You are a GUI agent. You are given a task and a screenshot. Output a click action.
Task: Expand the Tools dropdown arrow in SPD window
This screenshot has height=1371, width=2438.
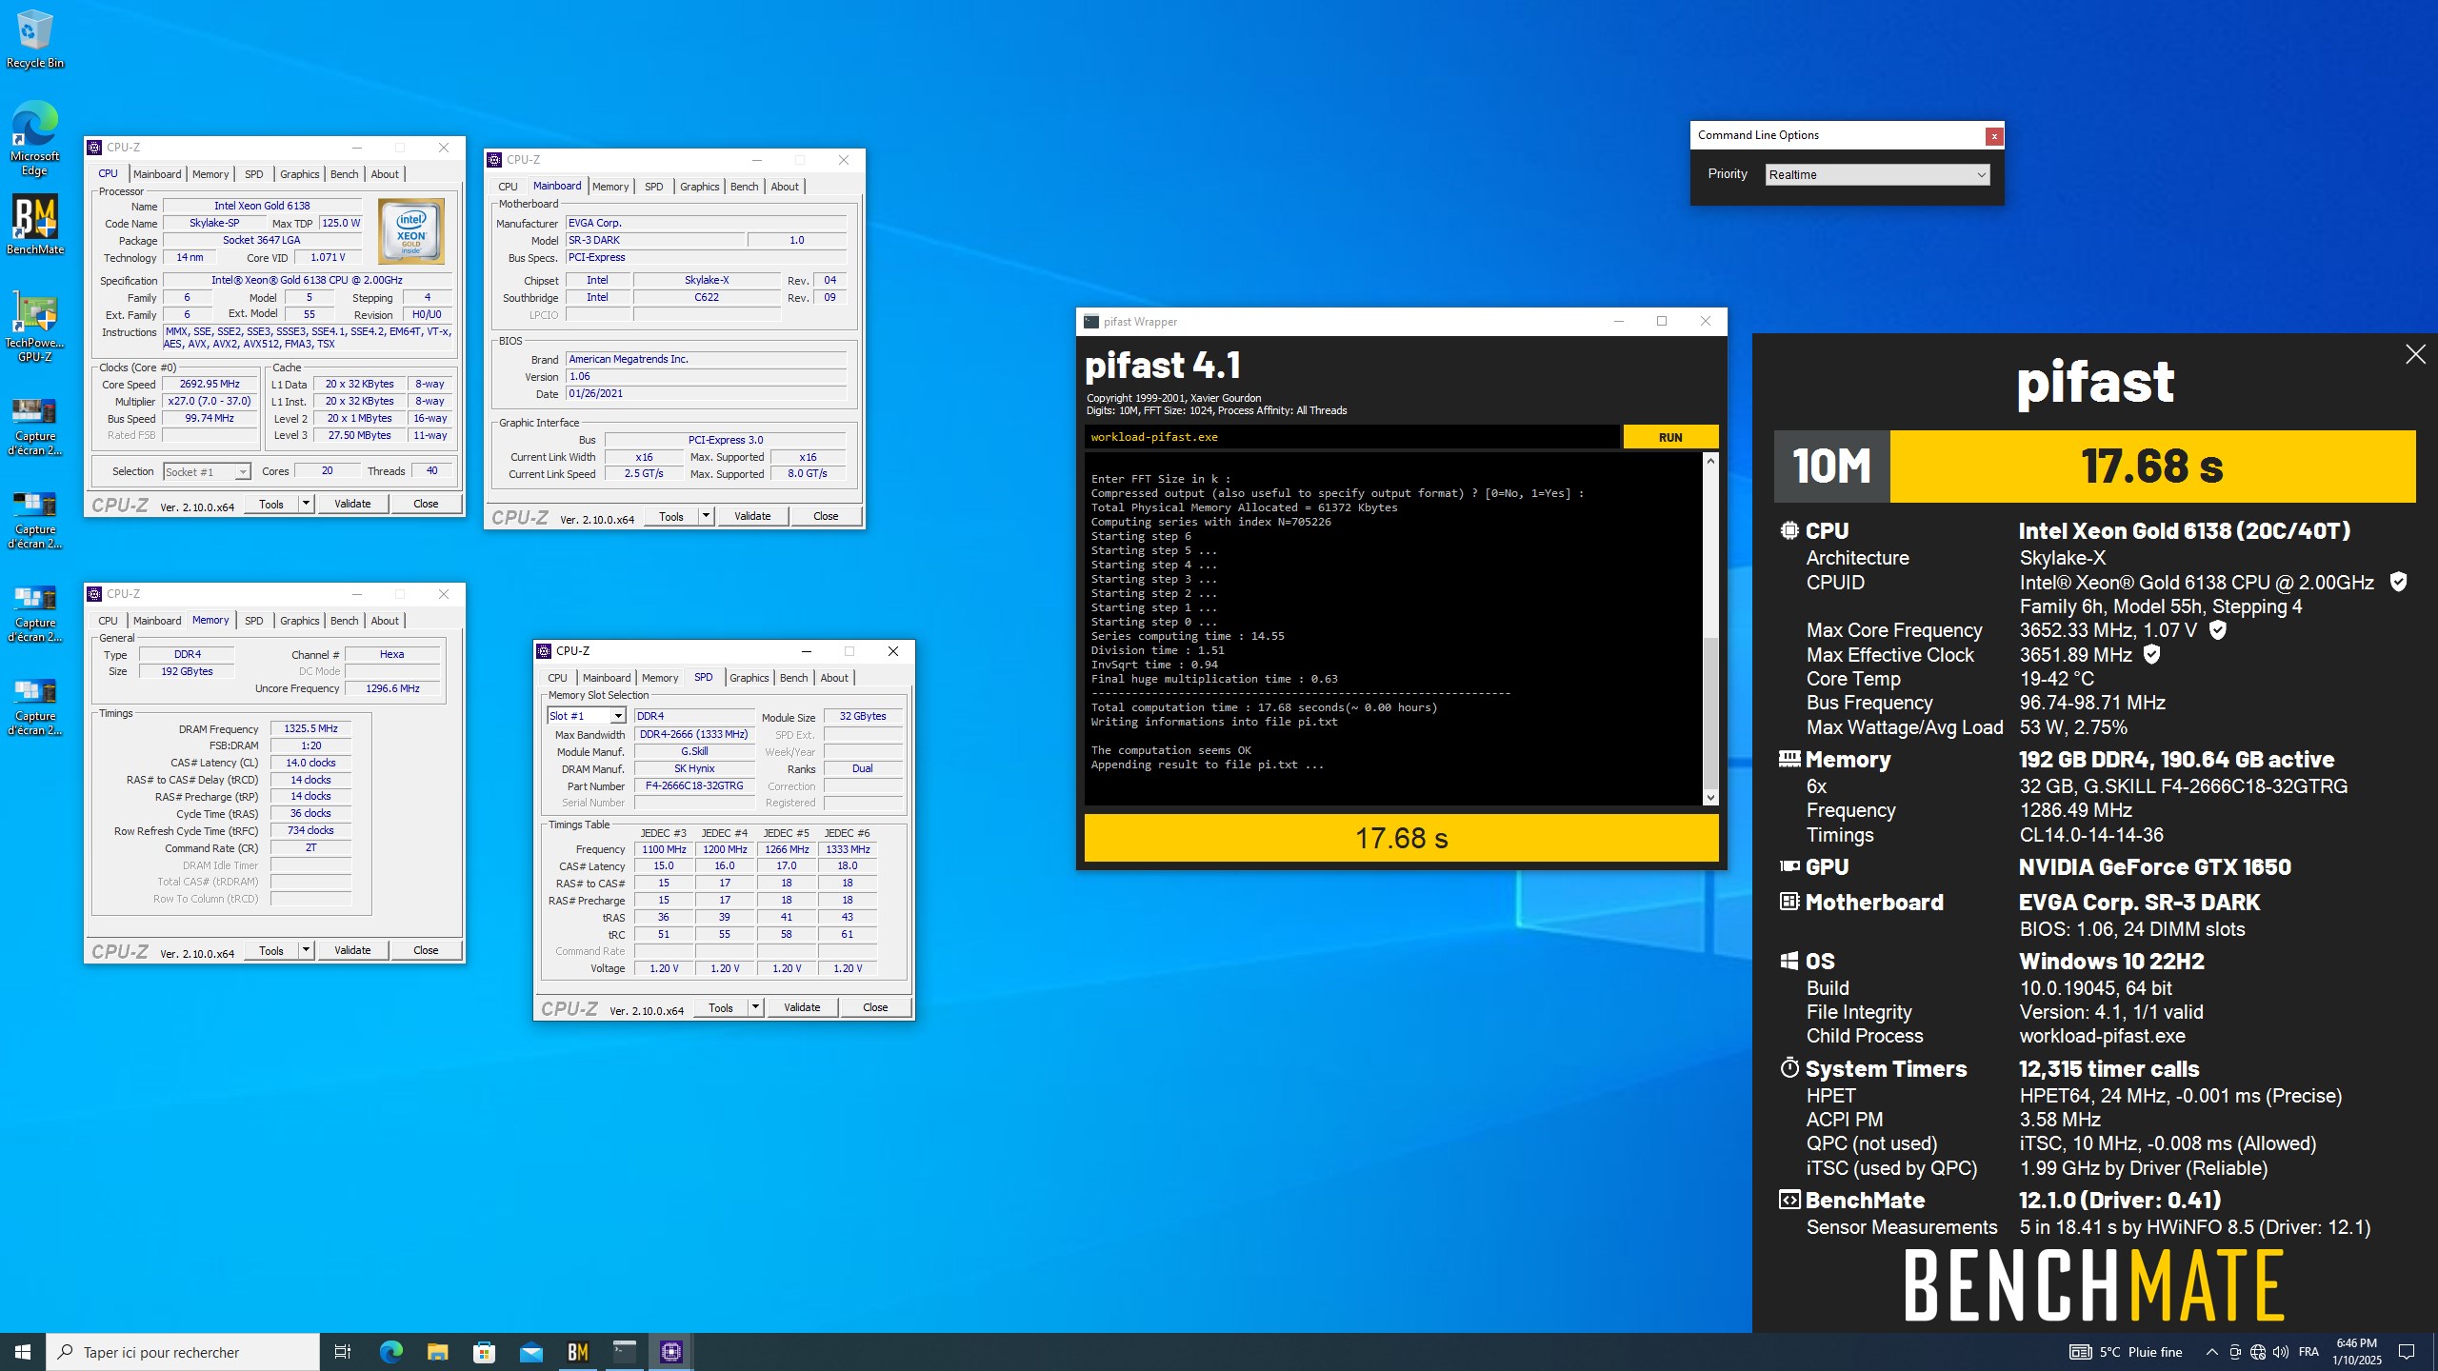tap(755, 1007)
